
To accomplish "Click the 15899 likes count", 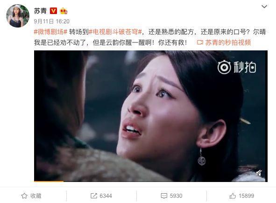I will click(246, 196).
